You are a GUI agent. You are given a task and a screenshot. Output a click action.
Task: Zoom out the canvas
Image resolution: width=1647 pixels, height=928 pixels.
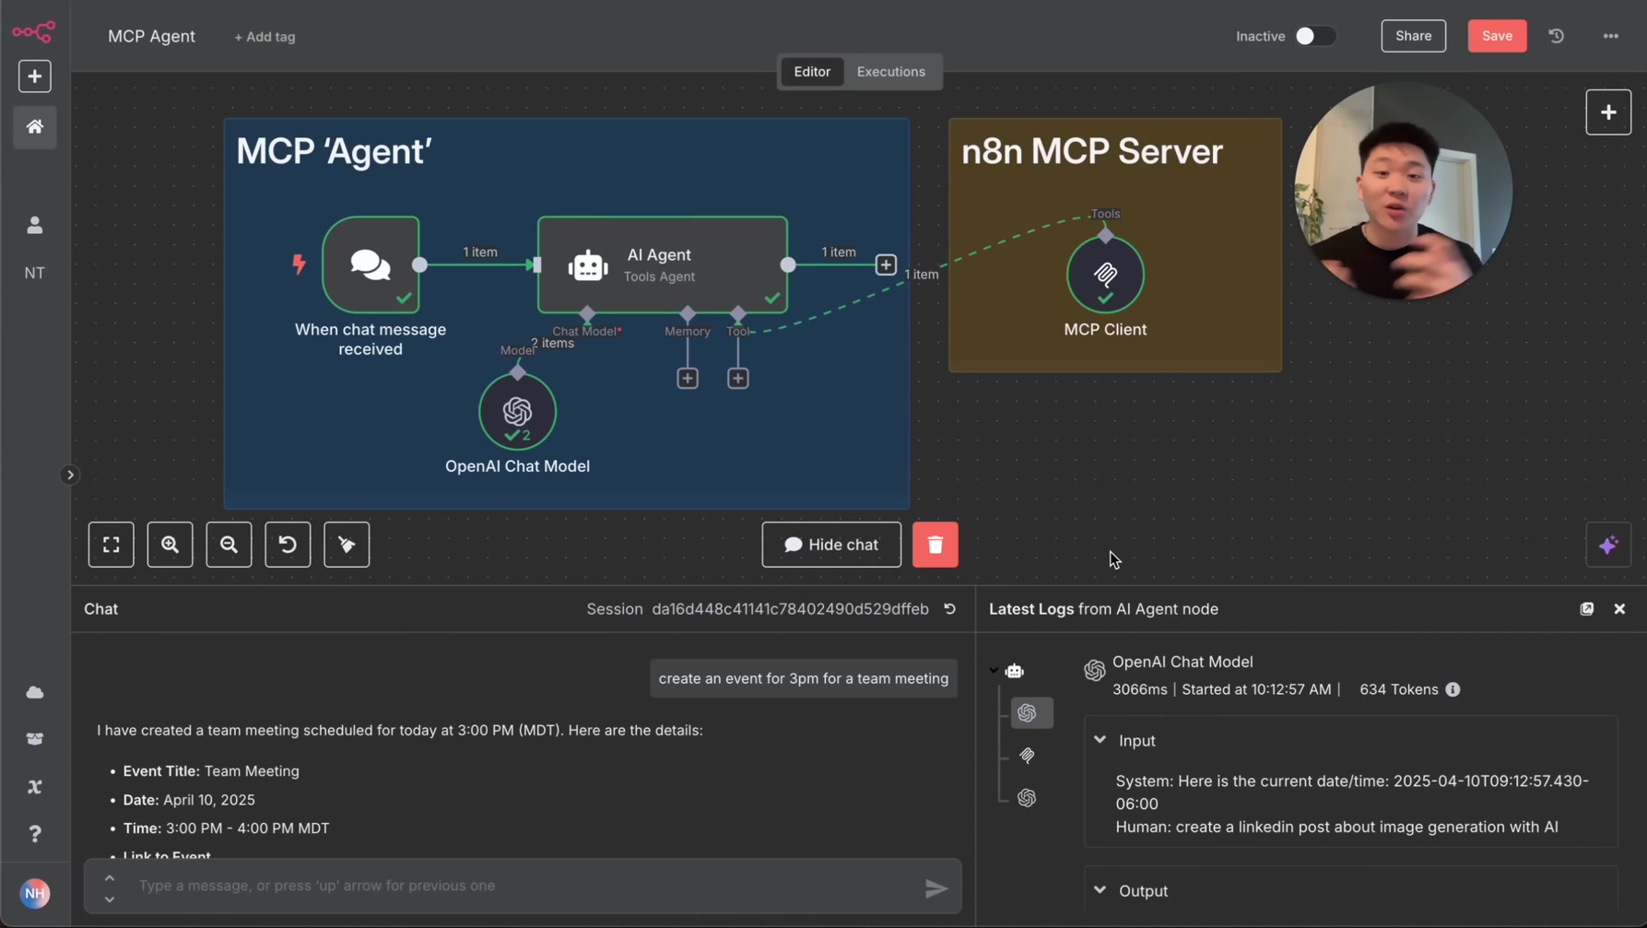click(229, 545)
